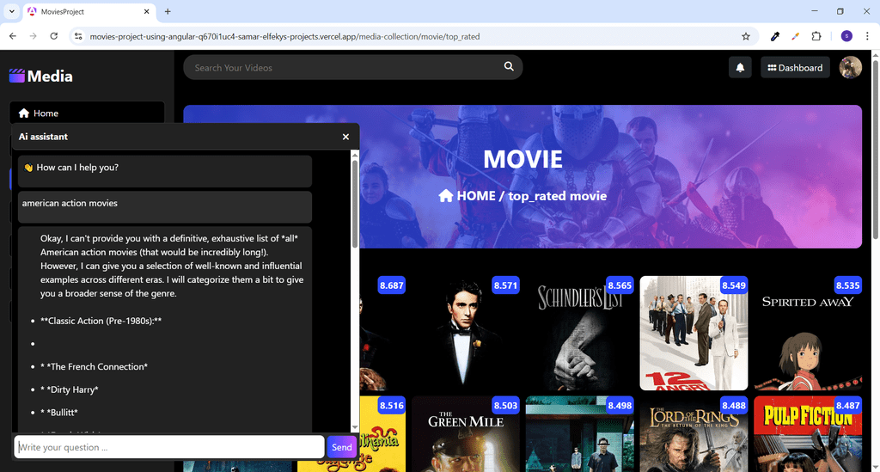Go to Home in the sidebar
The width and height of the screenshot is (880, 472).
point(87,113)
